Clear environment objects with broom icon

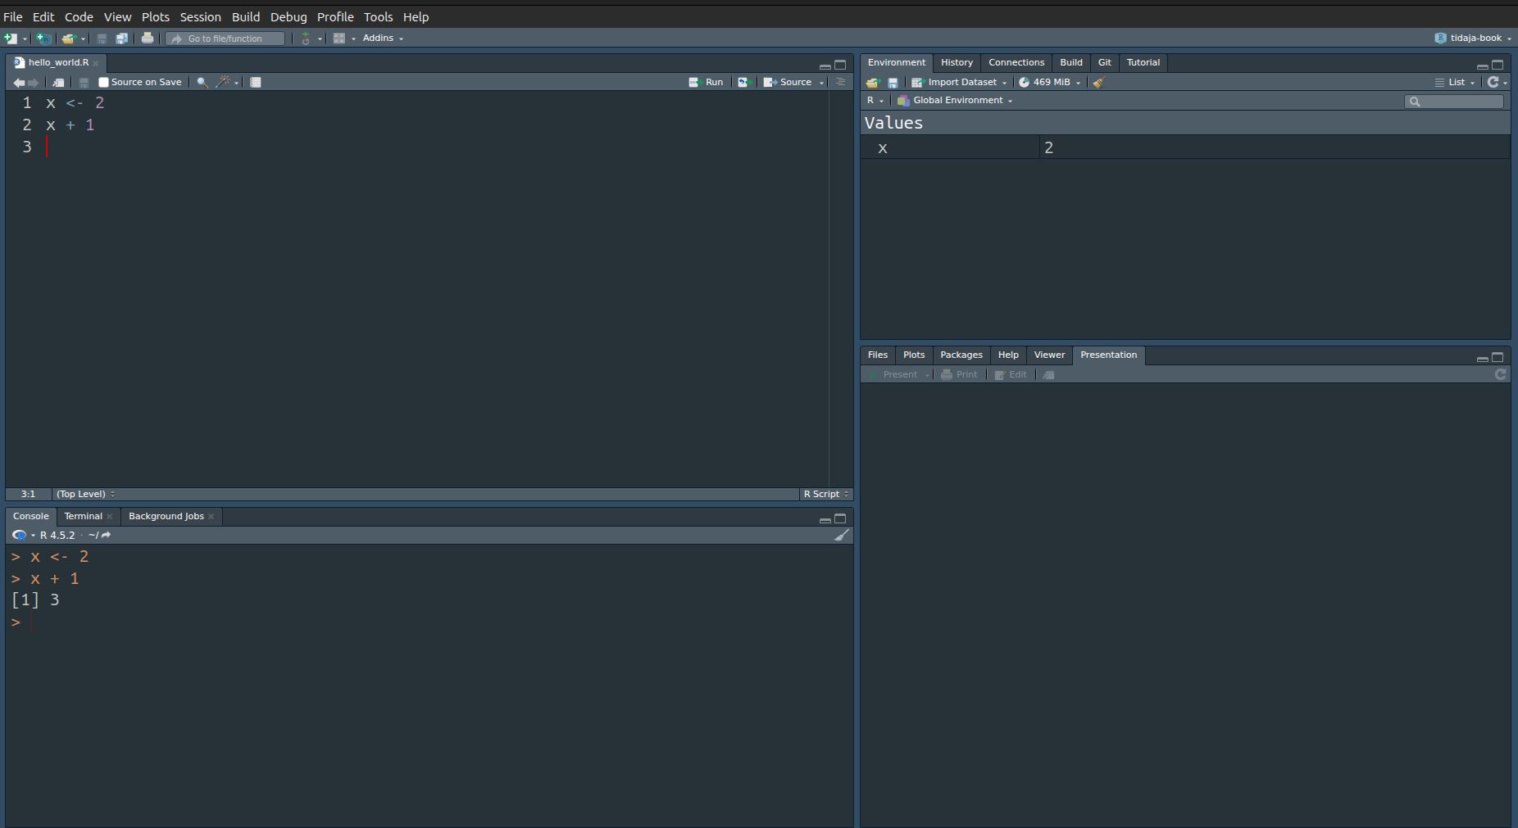point(1099,83)
